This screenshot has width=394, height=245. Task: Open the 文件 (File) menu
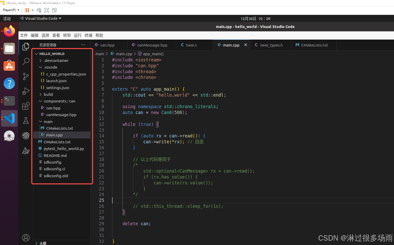click(24, 35)
